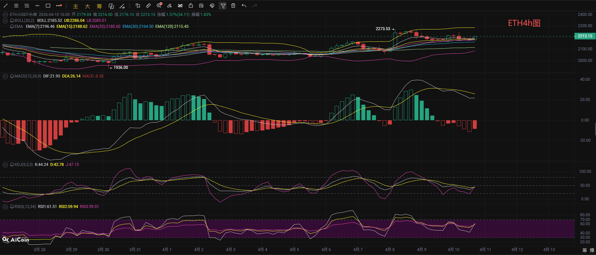Viewport: 596px width, 255px height.
Task: Toggle the drawing lock icon
Action: [191, 6]
